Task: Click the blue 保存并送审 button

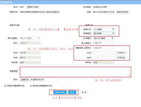Action: [60, 92]
